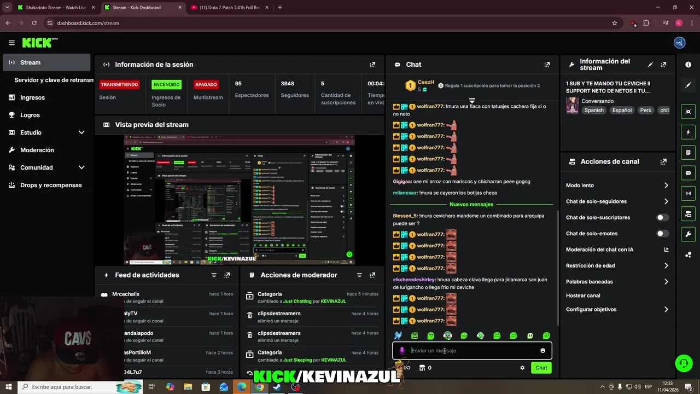Open the hamburger menu beside the Kick logo
The height and width of the screenshot is (394, 700).
[11, 43]
